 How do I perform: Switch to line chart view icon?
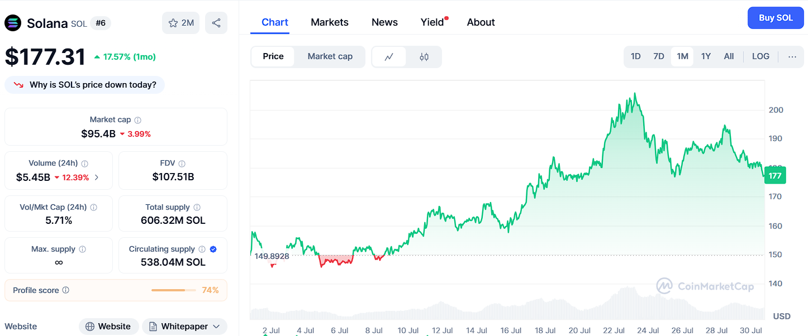[x=389, y=56]
